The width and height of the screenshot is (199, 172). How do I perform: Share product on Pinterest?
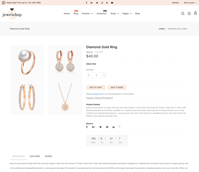(x=107, y=127)
